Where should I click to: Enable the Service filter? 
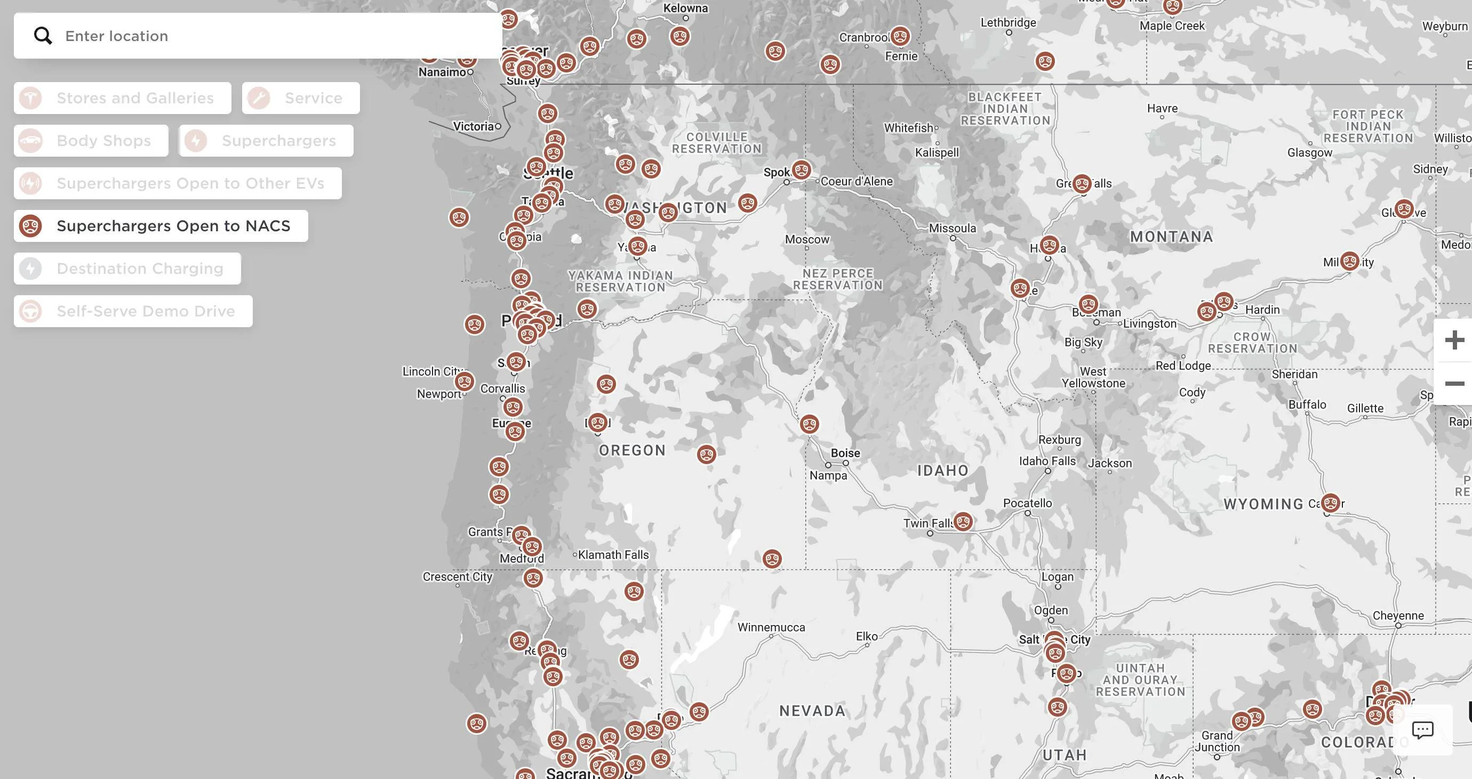pyautogui.click(x=301, y=98)
